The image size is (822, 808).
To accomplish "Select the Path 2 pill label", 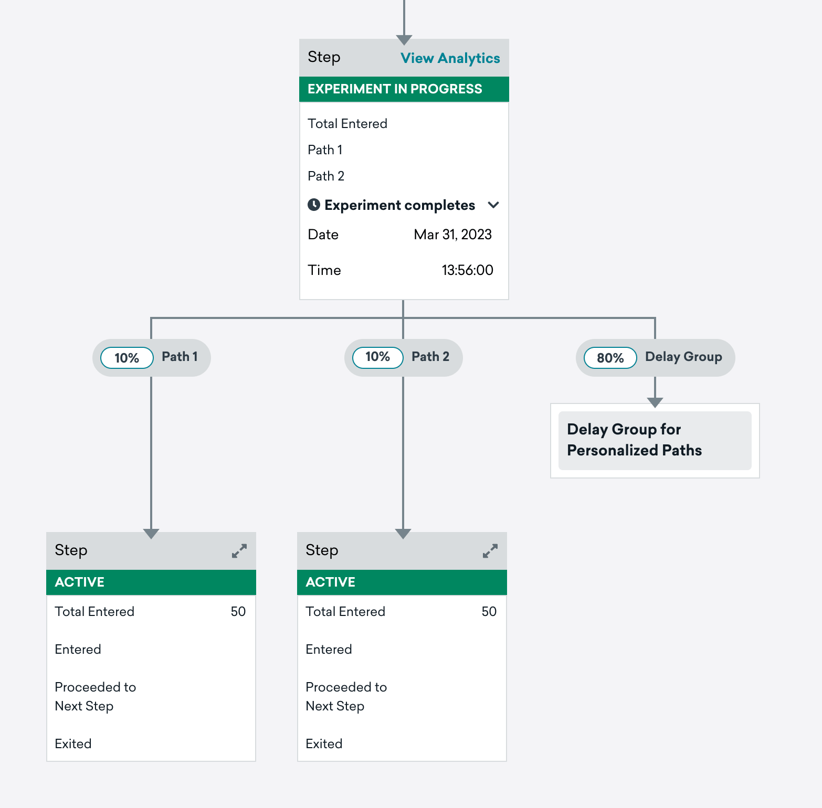I will click(430, 357).
